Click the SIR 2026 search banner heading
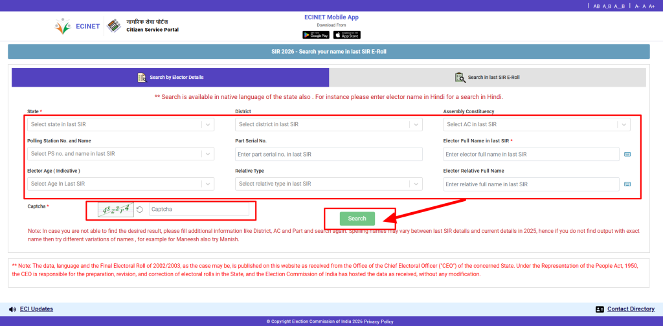 coord(329,52)
